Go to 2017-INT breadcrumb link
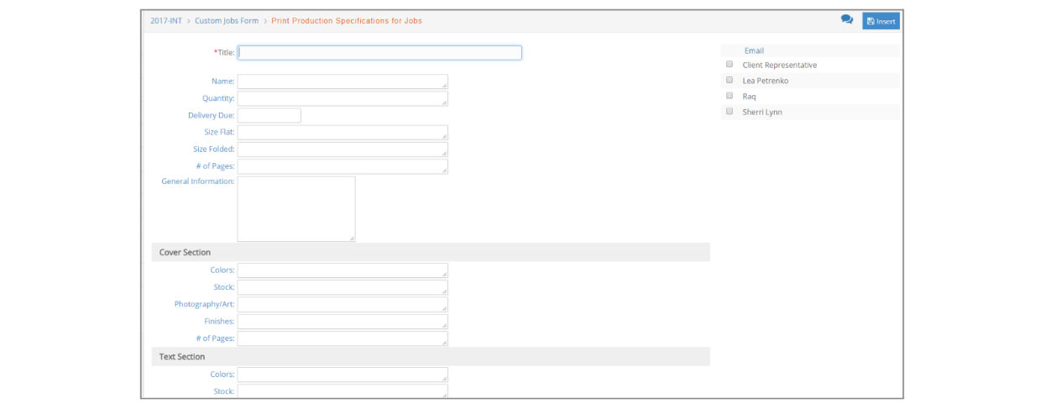The width and height of the screenshot is (1045, 409). coord(166,21)
